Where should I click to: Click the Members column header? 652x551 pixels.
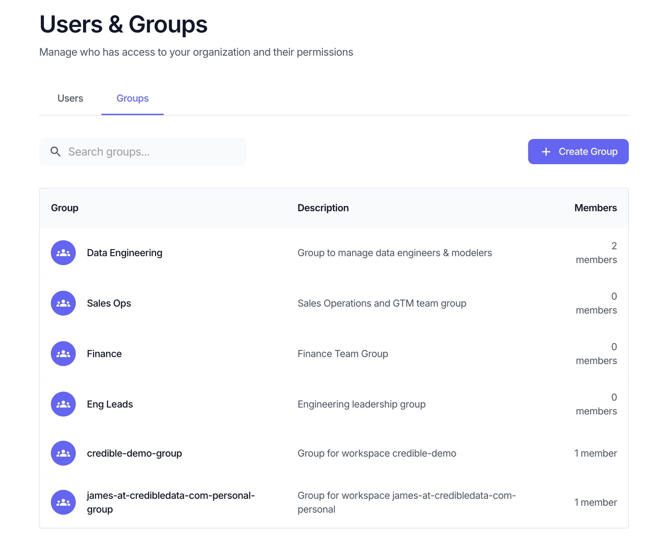click(596, 208)
